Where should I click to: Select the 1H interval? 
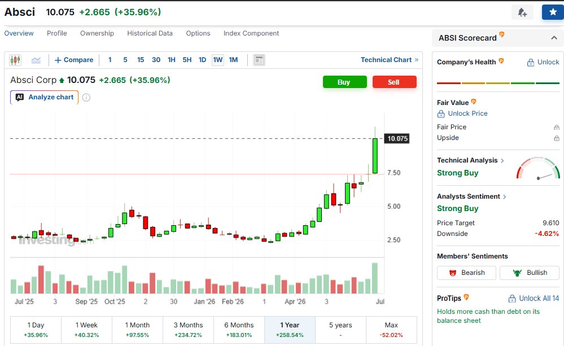pos(172,60)
